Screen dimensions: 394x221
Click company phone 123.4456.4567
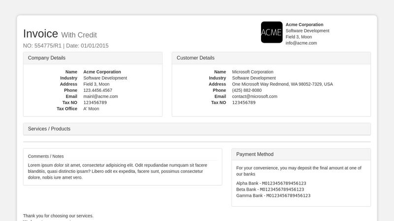point(98,90)
